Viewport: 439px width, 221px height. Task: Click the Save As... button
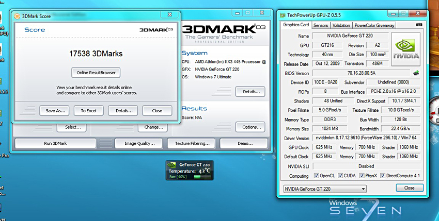point(55,111)
